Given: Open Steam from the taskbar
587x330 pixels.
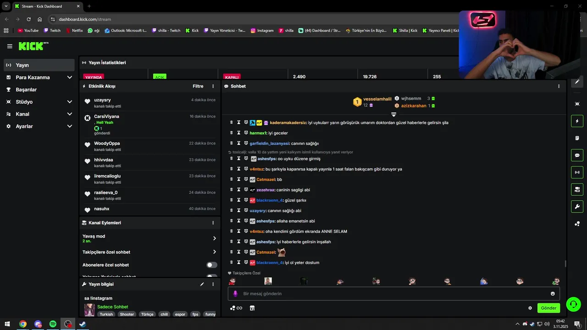Looking at the screenshot, I should (x=83, y=324).
